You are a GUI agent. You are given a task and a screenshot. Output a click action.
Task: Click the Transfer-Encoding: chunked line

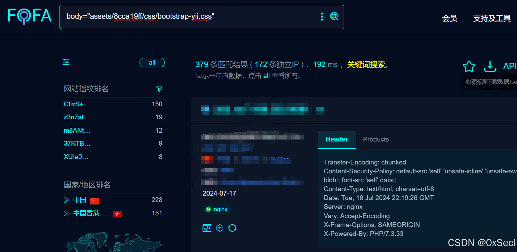365,162
